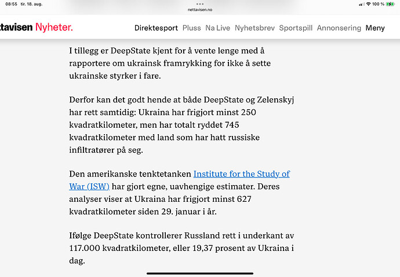Viewport: 400px width, 277px height.
Task: Tap the Wi-Fi status icon
Action: point(368,4)
